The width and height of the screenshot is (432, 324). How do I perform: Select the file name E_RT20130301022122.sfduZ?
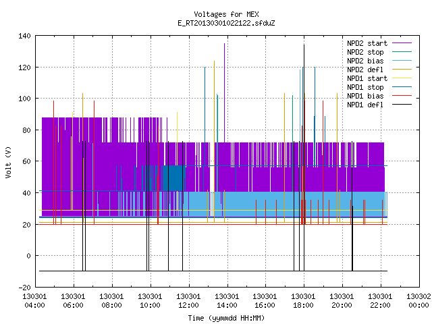click(x=226, y=23)
